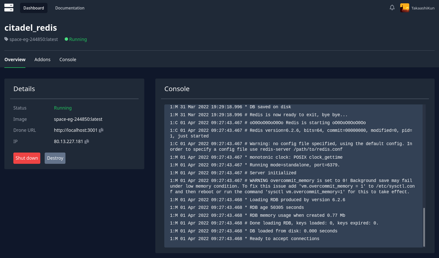The width and height of the screenshot is (439, 258).
Task: Click the 'DB saved on disk' log line
Action: (231, 107)
